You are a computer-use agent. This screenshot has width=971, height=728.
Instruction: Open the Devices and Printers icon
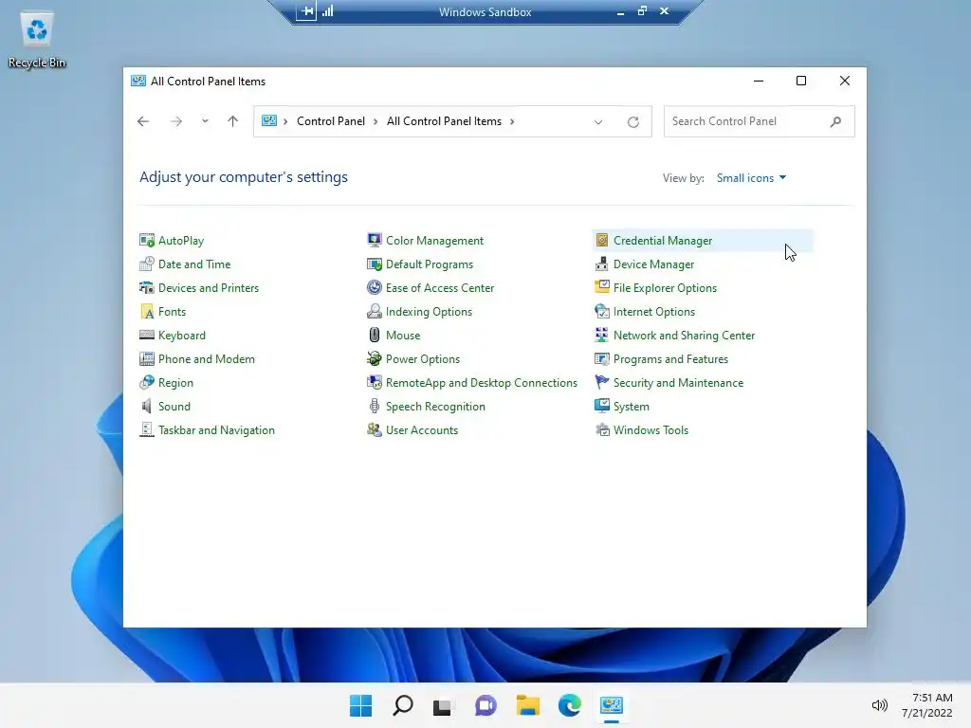[147, 288]
